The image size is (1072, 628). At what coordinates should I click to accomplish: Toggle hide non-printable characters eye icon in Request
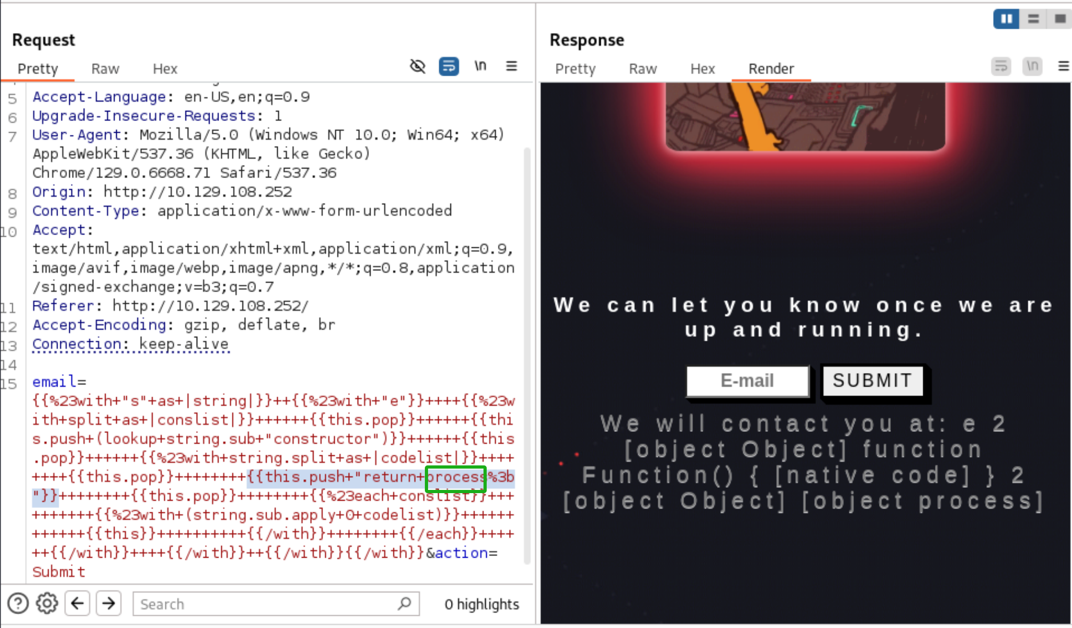click(x=417, y=66)
